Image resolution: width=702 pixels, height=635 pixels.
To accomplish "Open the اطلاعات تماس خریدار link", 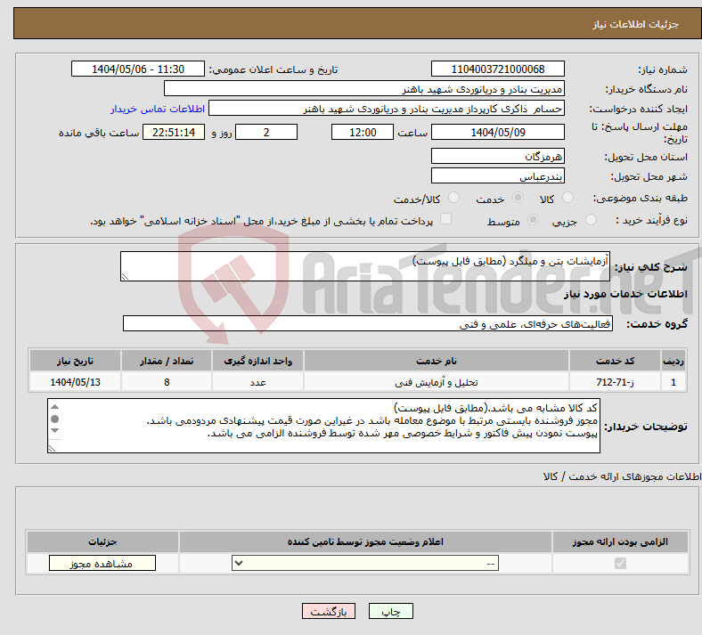I will pyautogui.click(x=158, y=109).
